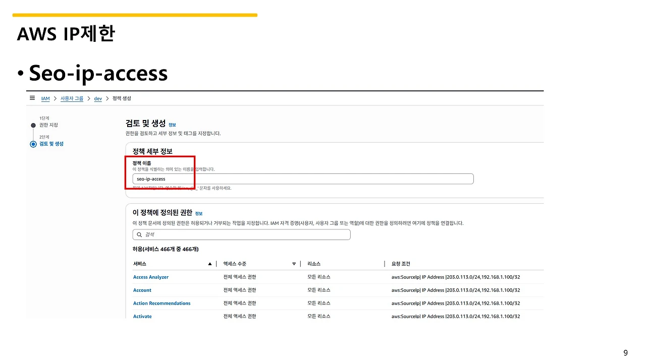Click the permissions search box

(241, 234)
